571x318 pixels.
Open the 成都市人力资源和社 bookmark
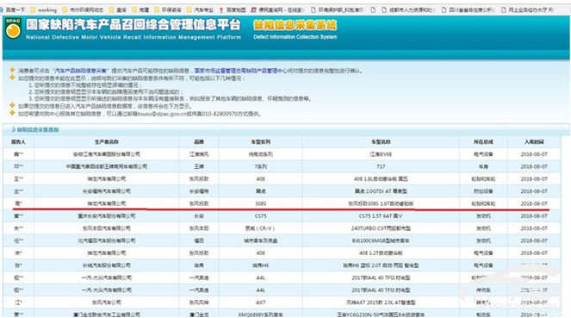(408, 9)
